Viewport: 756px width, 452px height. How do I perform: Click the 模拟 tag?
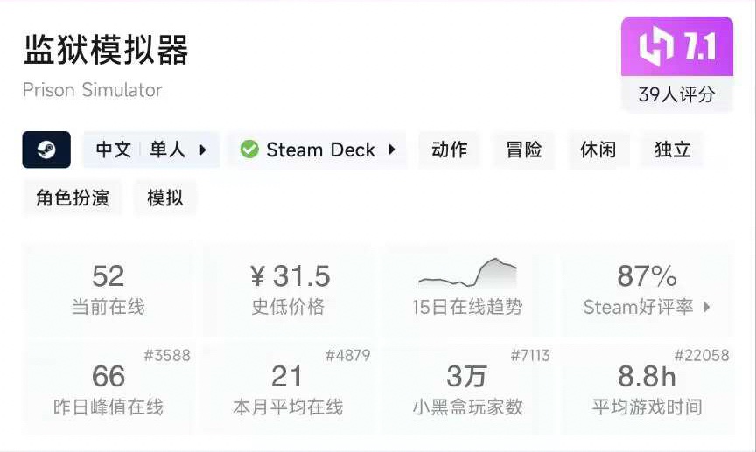point(164,198)
